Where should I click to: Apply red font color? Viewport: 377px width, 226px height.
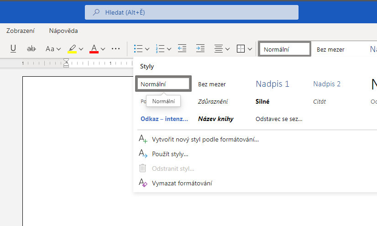tap(94, 48)
